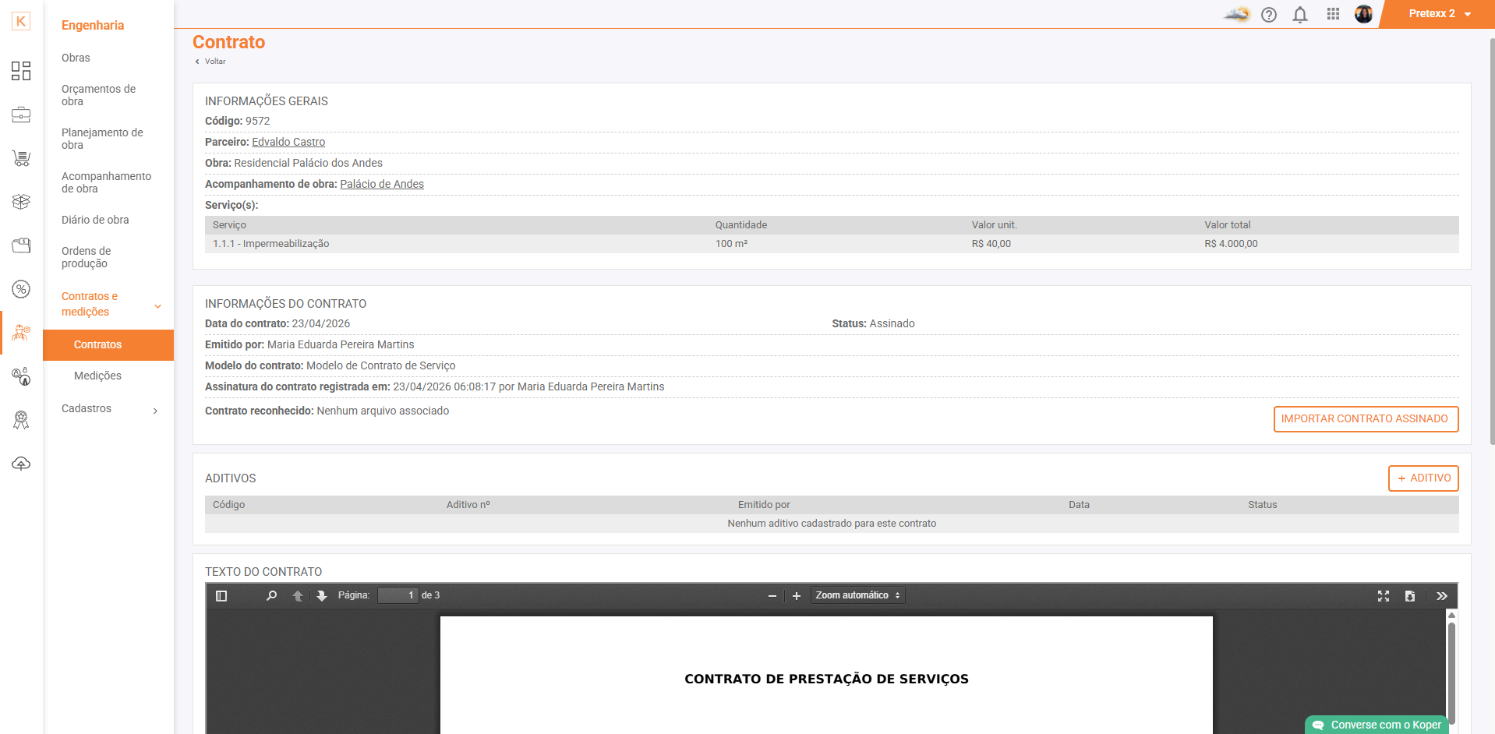Open the dashboard grid icon in the sidebar
Viewport: 1495px width, 734px height.
pyautogui.click(x=21, y=71)
